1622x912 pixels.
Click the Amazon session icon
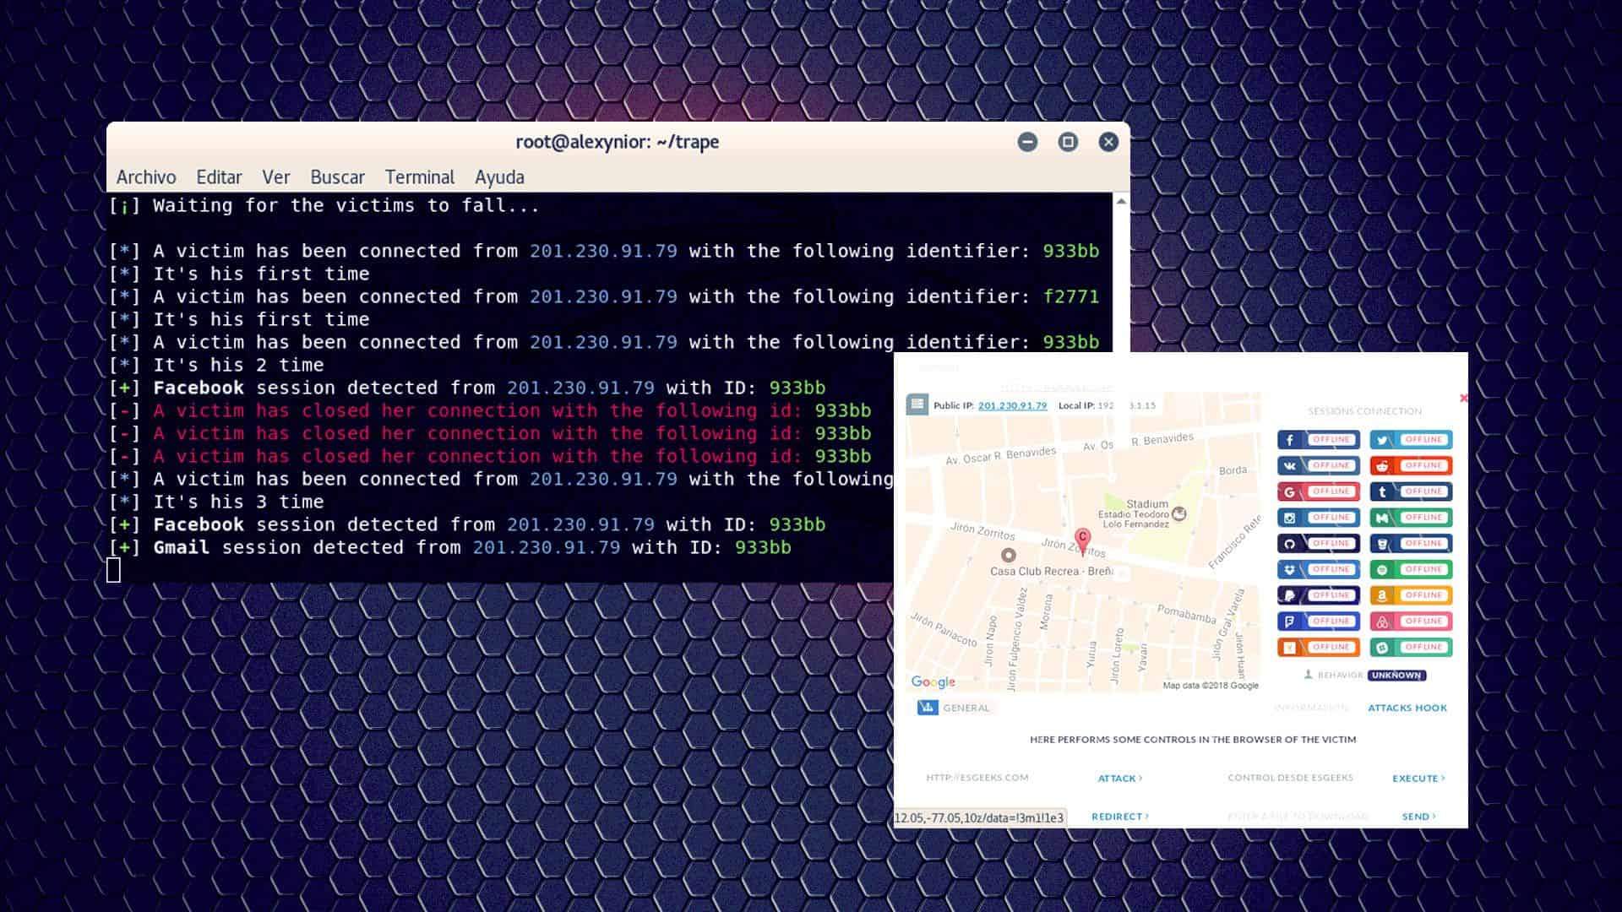pos(1382,595)
